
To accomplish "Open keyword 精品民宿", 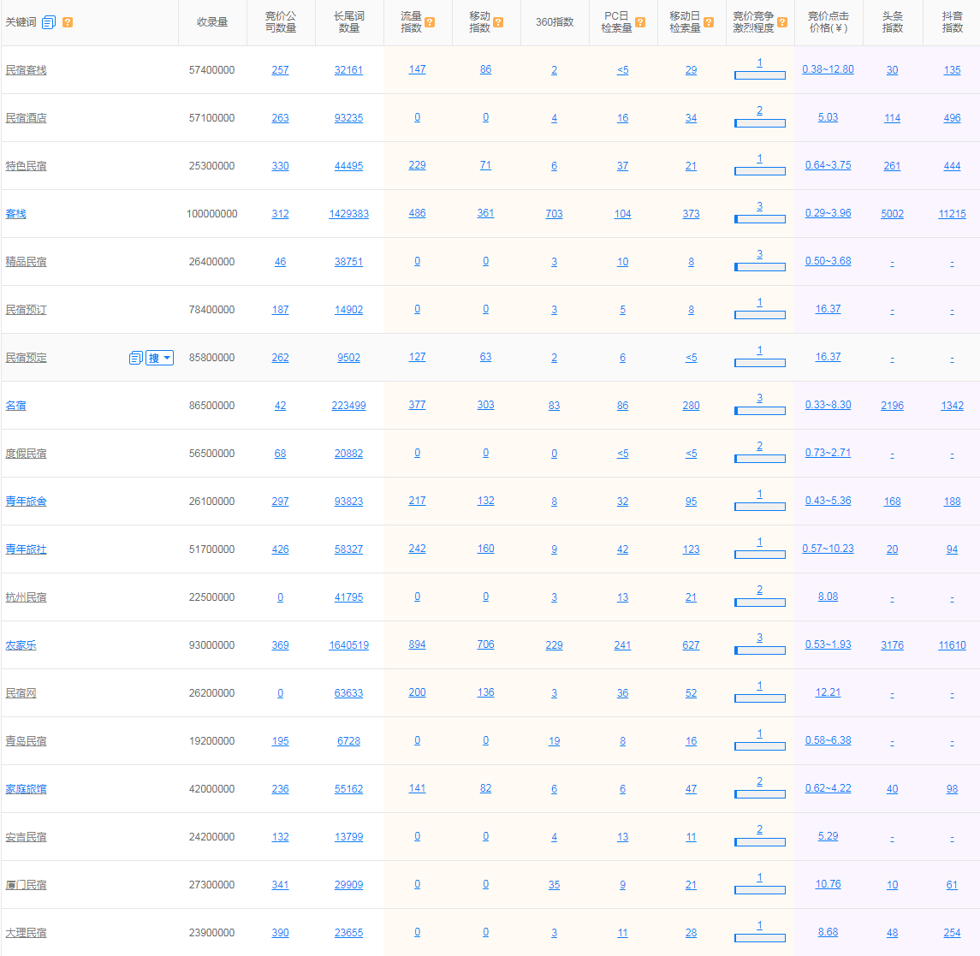I will click(27, 262).
